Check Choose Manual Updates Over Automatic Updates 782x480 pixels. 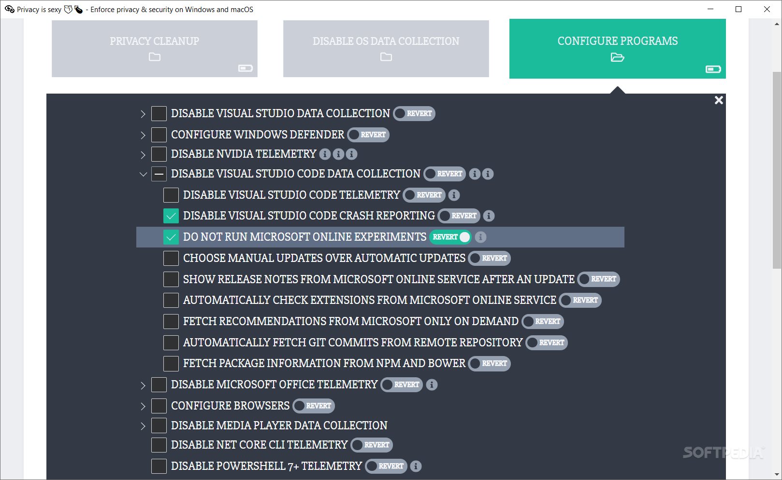pyautogui.click(x=171, y=259)
